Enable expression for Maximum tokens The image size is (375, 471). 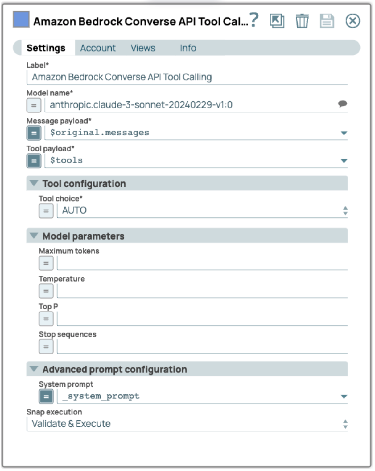point(46,263)
